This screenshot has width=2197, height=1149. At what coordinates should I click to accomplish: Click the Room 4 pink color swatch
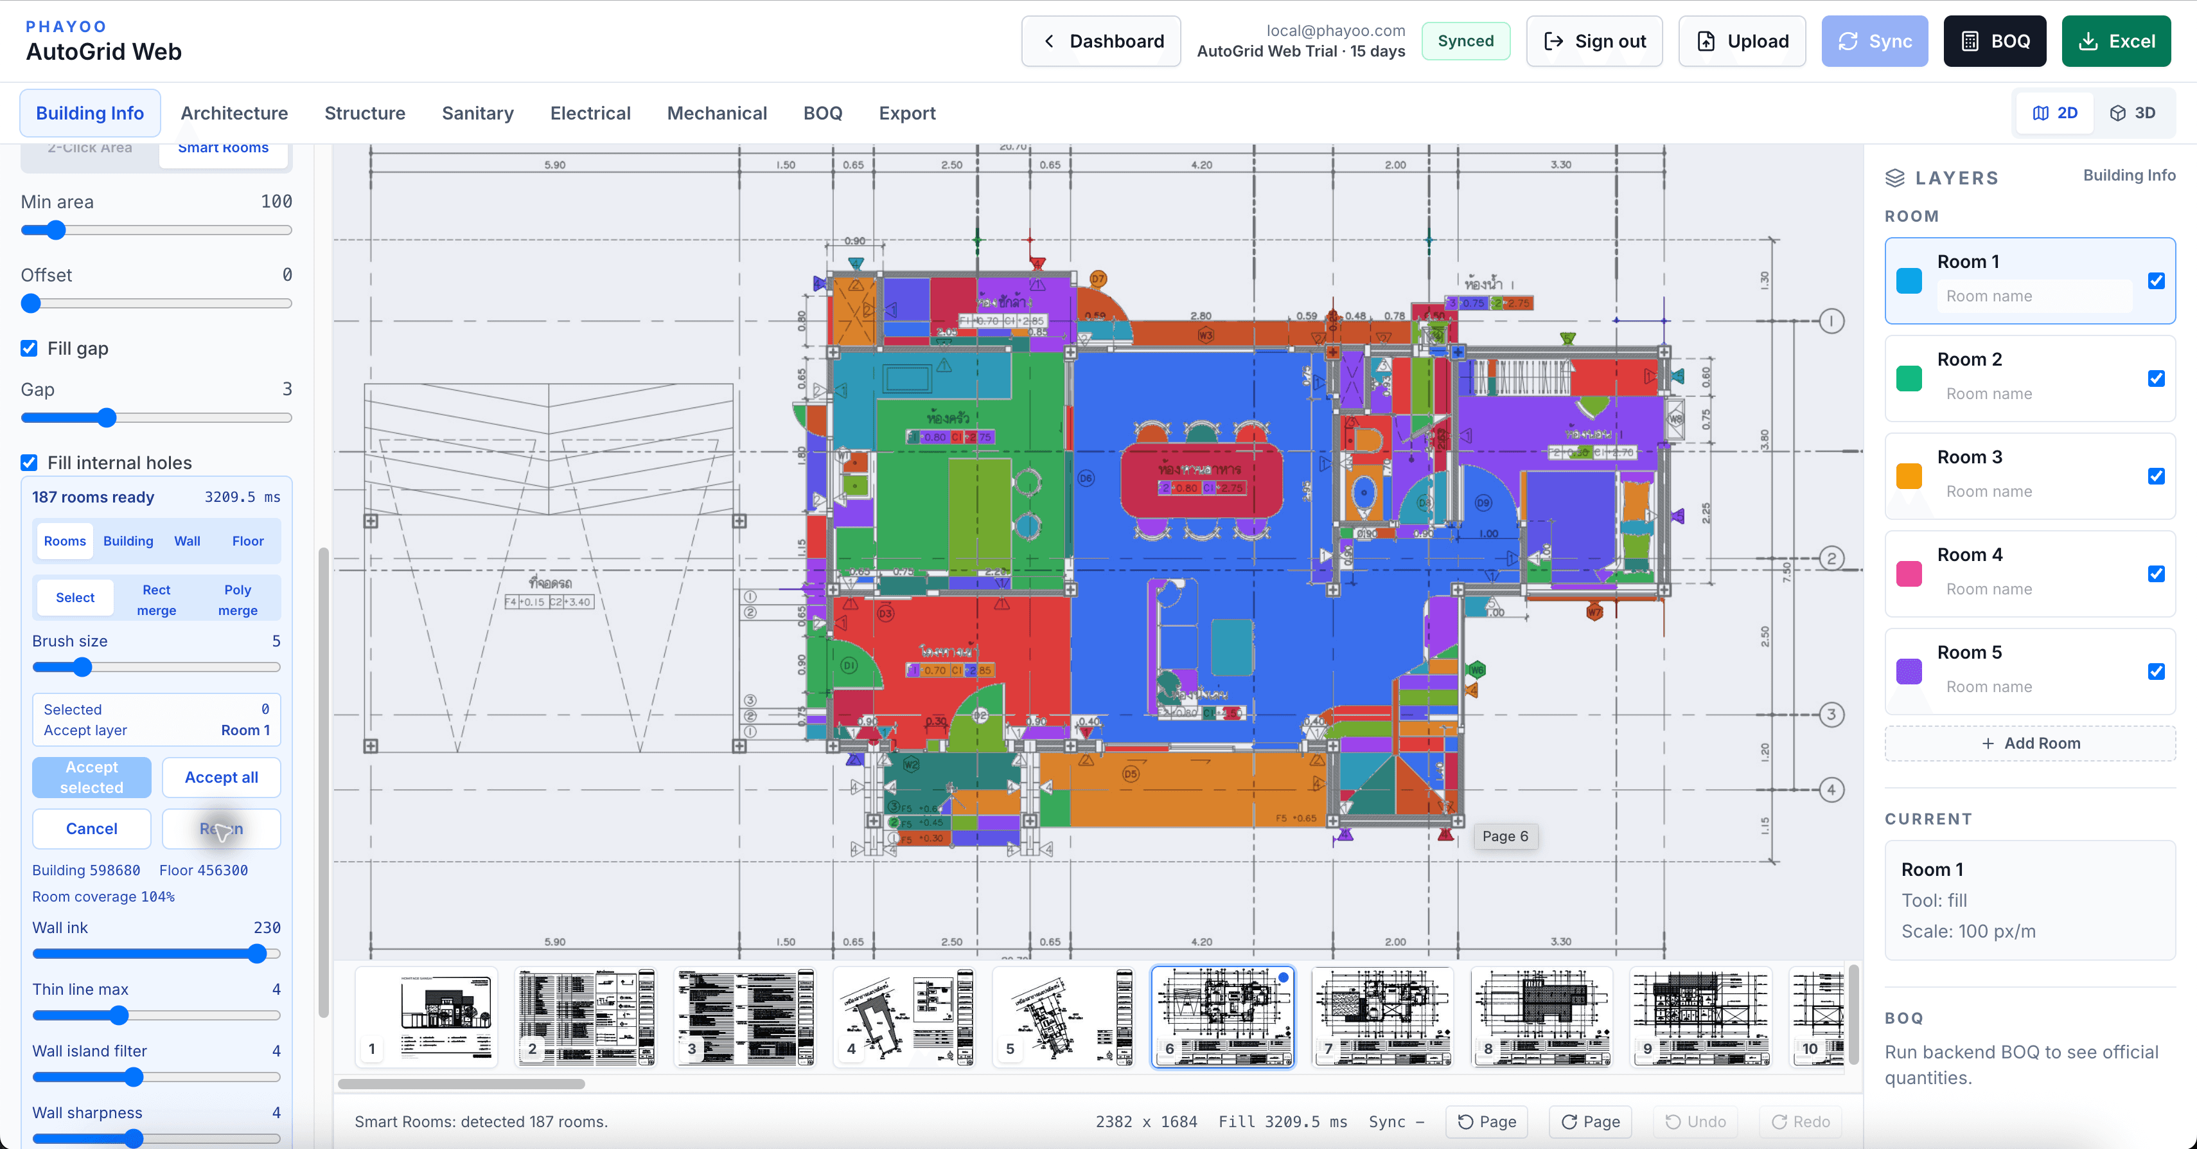click(1909, 574)
